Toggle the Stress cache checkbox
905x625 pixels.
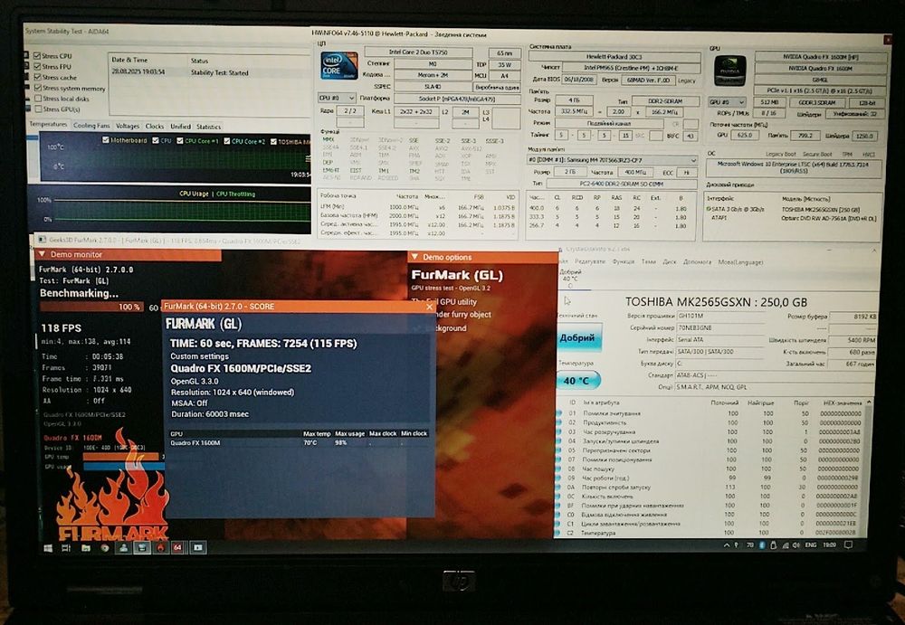37,77
